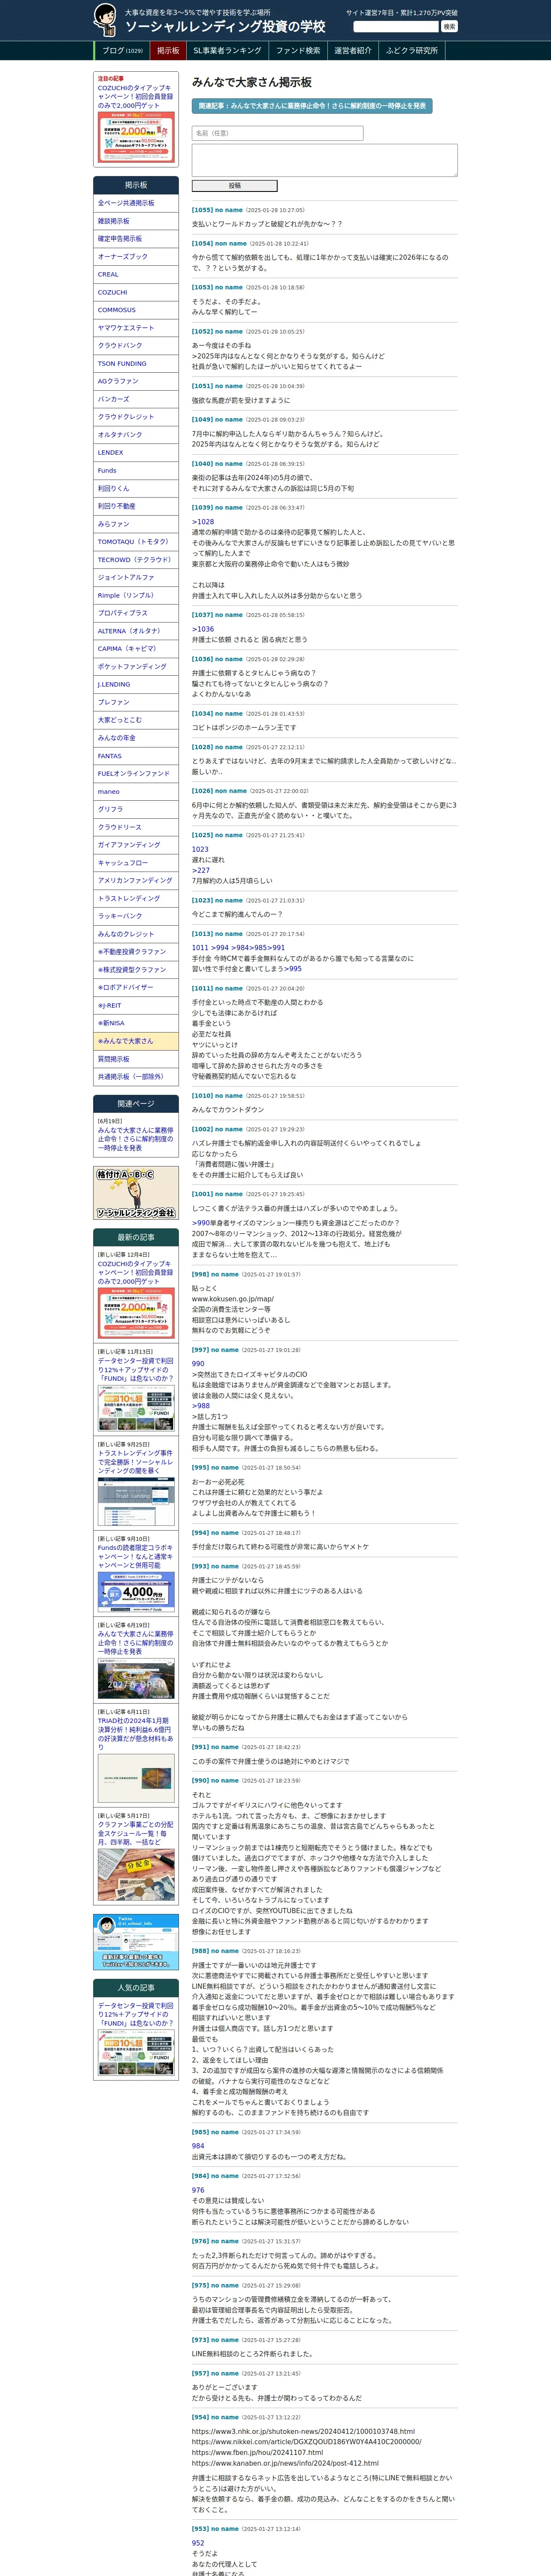The width and height of the screenshot is (551, 2576).
Task: Open COMMOSUS board link
Action: [136, 310]
